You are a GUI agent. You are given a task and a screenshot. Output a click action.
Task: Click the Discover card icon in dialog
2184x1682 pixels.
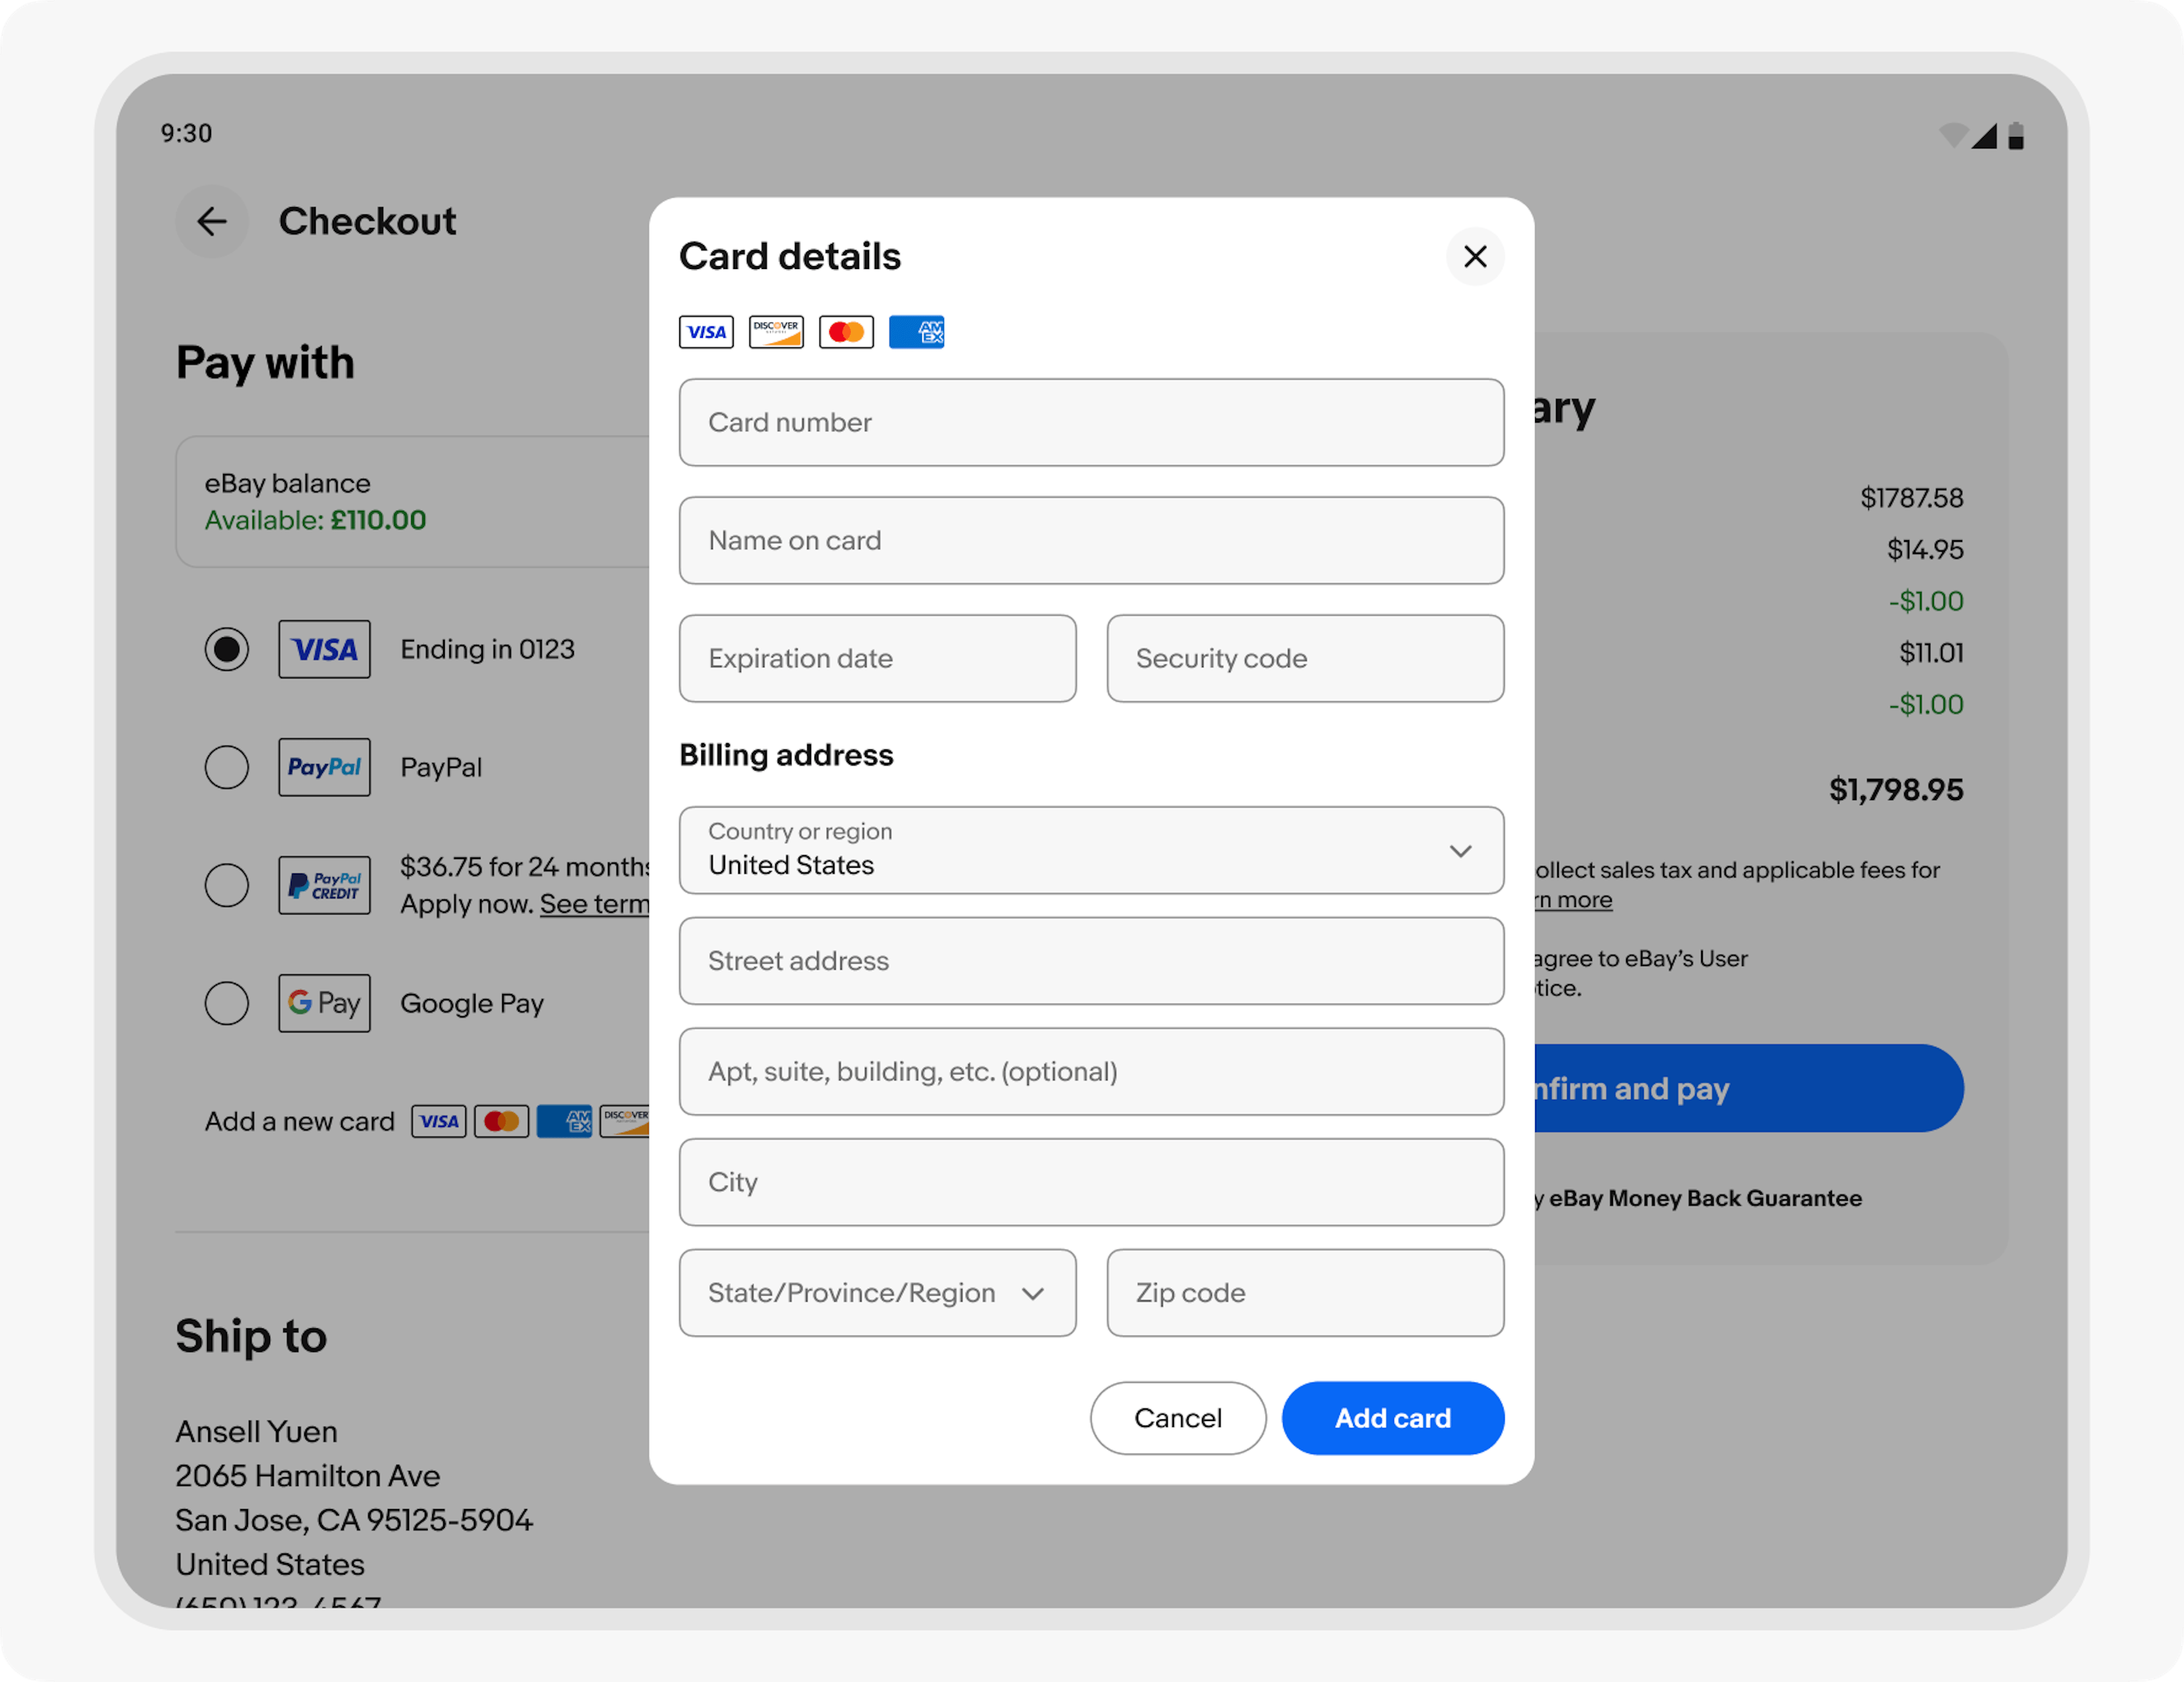[776, 332]
